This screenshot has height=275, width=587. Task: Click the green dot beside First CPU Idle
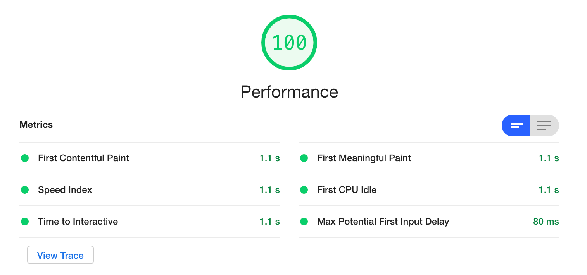coord(304,190)
